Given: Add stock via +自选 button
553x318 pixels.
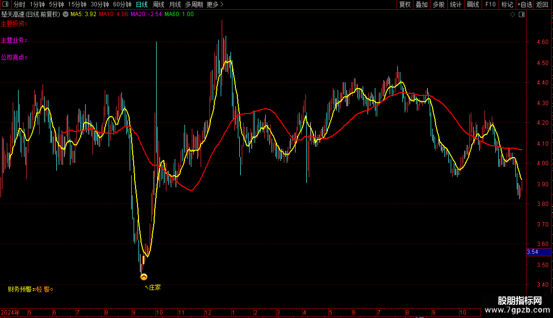Looking at the screenshot, I should [x=525, y=4].
